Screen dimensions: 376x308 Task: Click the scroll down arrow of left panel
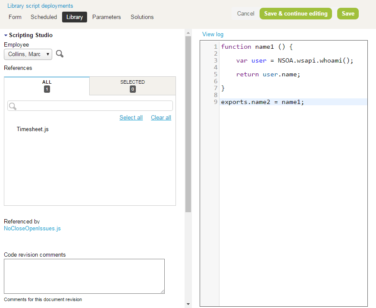tap(188, 304)
